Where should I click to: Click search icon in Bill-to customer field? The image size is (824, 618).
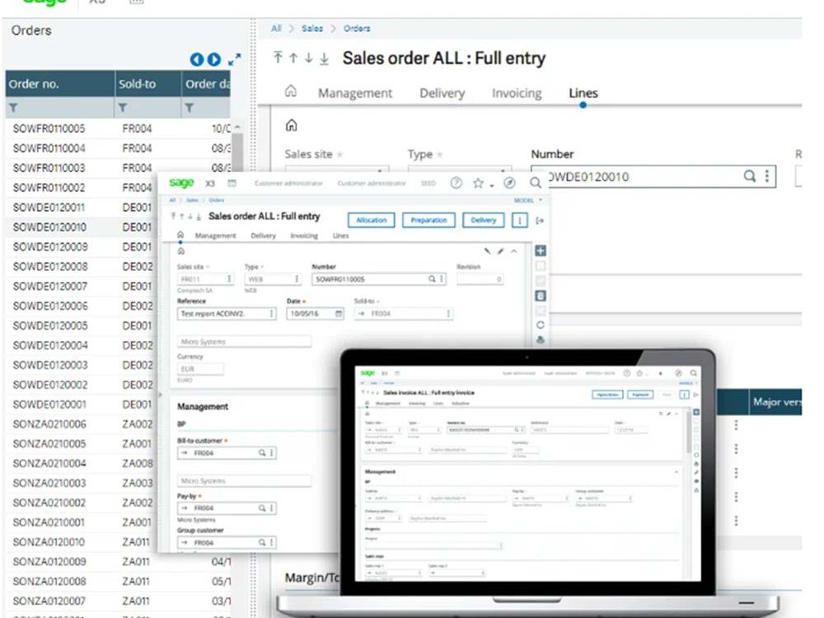262,452
